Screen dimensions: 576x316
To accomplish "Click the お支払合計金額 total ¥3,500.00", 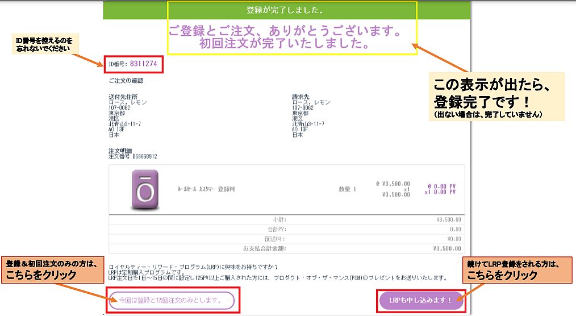I will pyautogui.click(x=447, y=248).
